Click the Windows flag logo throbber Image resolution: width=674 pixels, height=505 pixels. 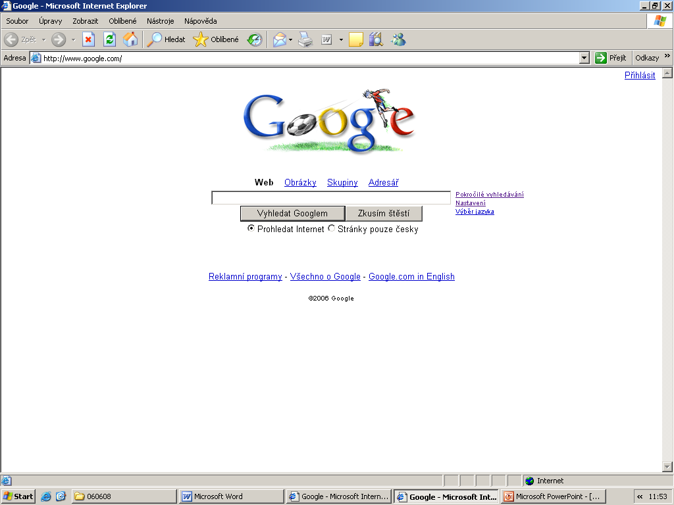coord(660,21)
